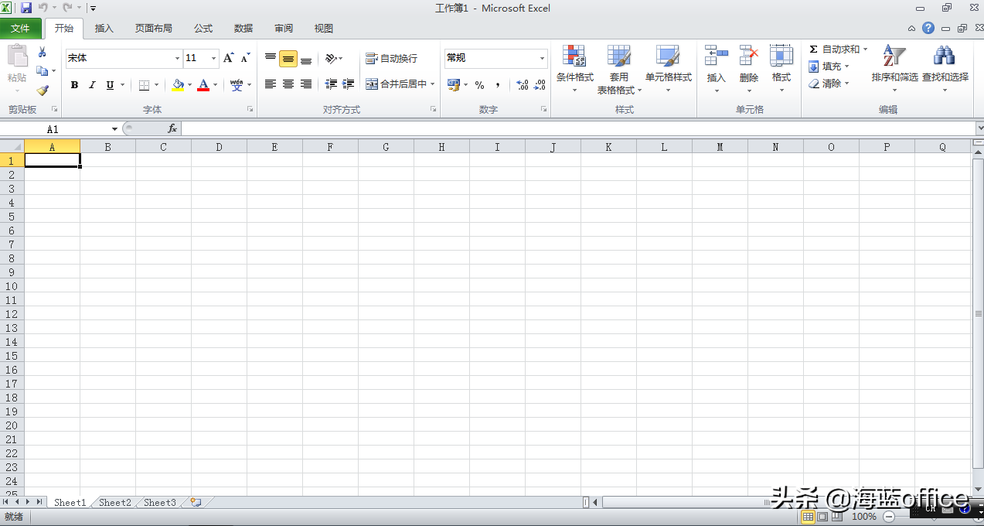The height and width of the screenshot is (526, 984).
Task: Toggle bold formatting
Action: point(74,85)
